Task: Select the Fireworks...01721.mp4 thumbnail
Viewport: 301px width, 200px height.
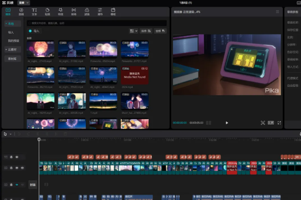Action: pyautogui.click(x=135, y=49)
